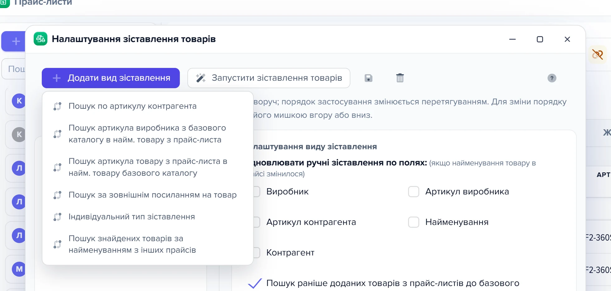Click the green scales icon in the dialog title
The image size is (611, 291).
41,39
